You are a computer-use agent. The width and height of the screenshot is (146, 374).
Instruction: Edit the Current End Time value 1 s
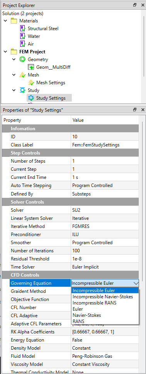pos(105,177)
